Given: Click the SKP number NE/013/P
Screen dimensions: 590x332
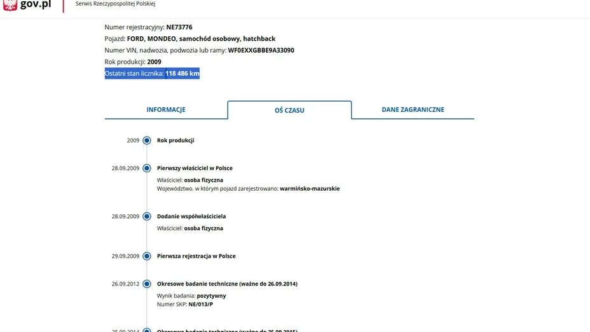Looking at the screenshot, I should (200, 305).
